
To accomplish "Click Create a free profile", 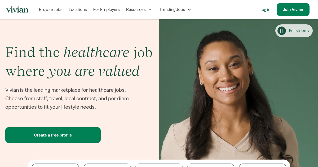I will [x=53, y=135].
